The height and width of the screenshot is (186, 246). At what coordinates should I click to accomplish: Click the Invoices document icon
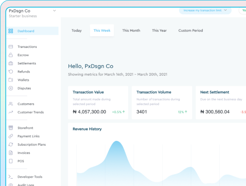point(11,152)
